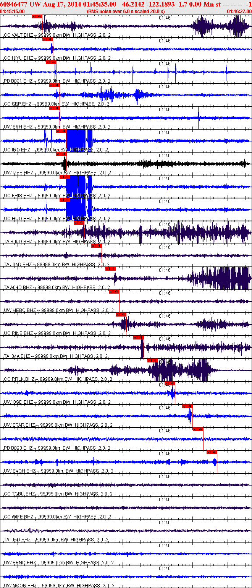Select the red pick flag on the CC.SEP trace
The height and width of the screenshot is (588, 252).
(x=54, y=85)
